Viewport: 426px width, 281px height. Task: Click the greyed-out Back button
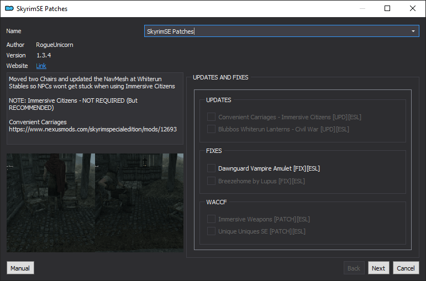tap(354, 268)
